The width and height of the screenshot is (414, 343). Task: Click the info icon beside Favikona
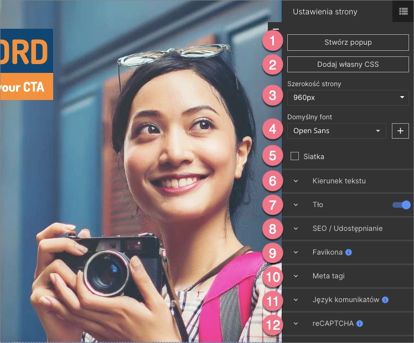(349, 252)
